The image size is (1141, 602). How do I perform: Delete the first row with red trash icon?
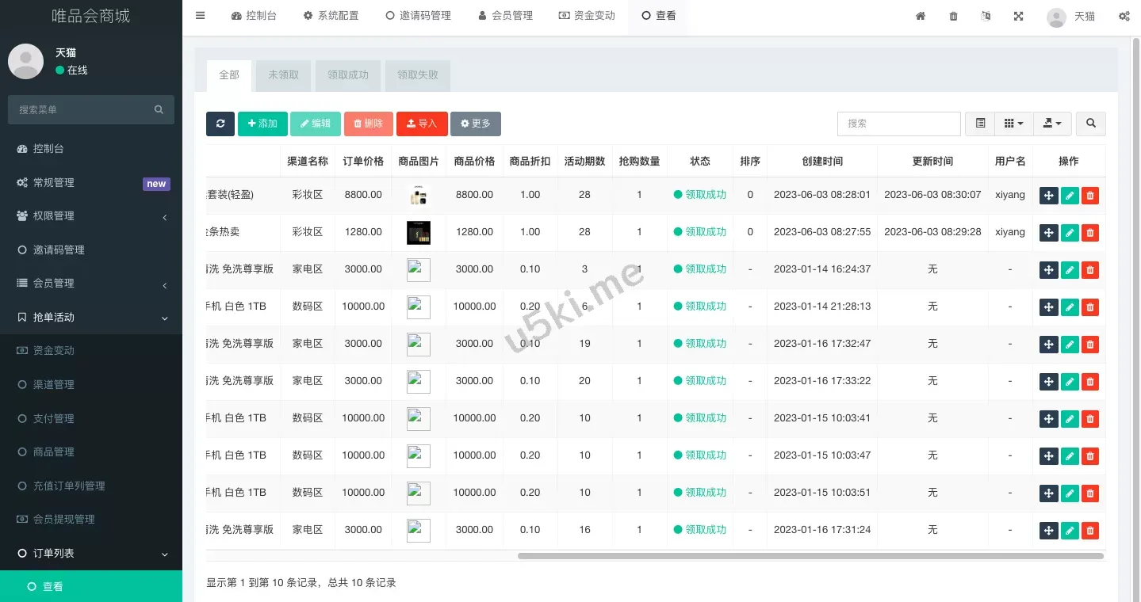(1090, 195)
